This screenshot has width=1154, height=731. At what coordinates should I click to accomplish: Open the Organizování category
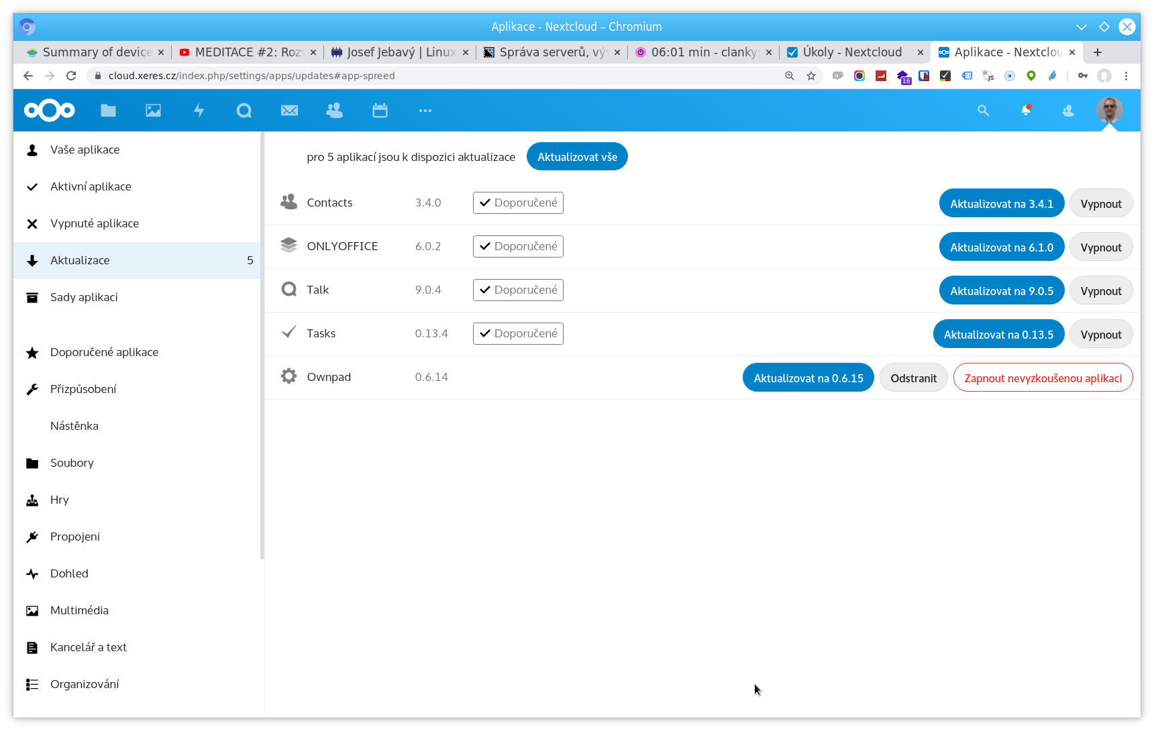pyautogui.click(x=137, y=684)
